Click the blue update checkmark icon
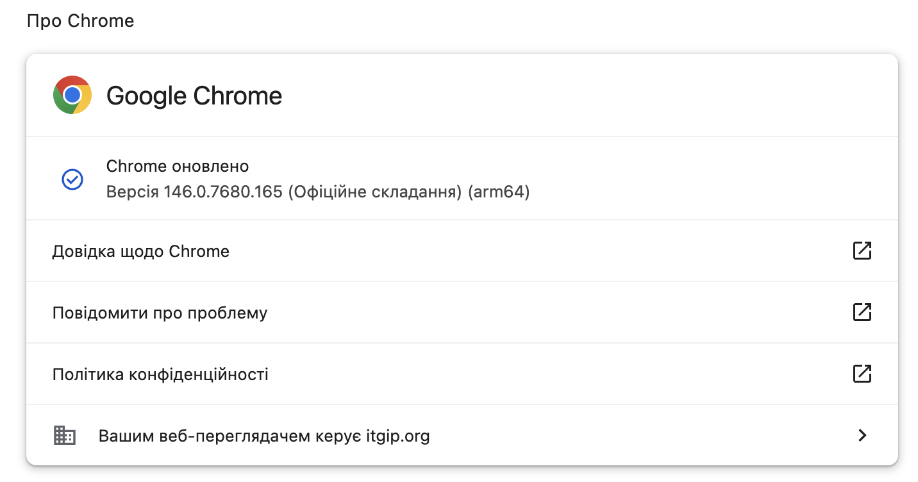 (72, 179)
